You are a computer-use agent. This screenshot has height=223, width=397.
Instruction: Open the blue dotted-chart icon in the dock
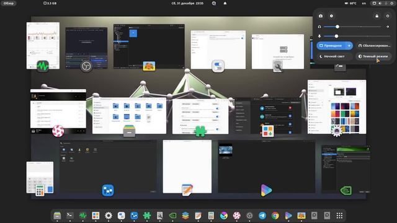pyautogui.click(x=134, y=216)
